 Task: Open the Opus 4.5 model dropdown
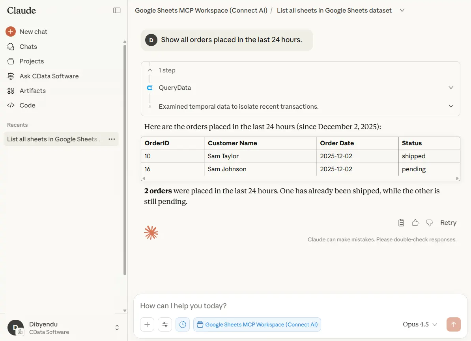point(420,324)
